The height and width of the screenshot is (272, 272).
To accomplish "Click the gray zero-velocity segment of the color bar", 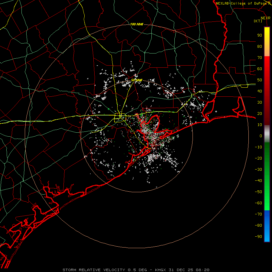I will coord(267,134).
